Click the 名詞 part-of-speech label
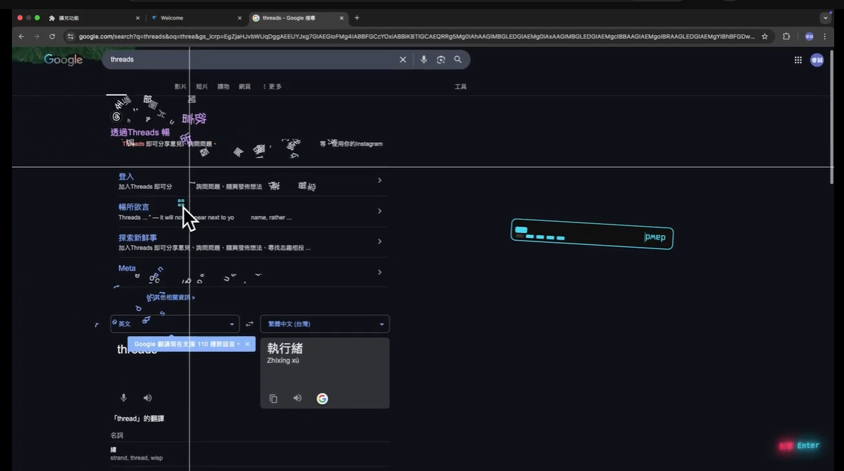The height and width of the screenshot is (471, 844). point(116,435)
